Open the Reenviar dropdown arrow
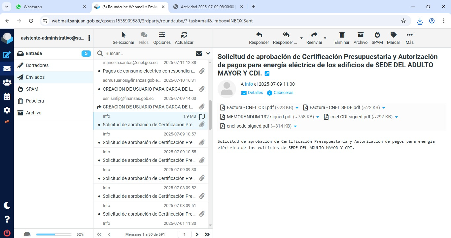The image size is (451, 238). click(x=325, y=38)
